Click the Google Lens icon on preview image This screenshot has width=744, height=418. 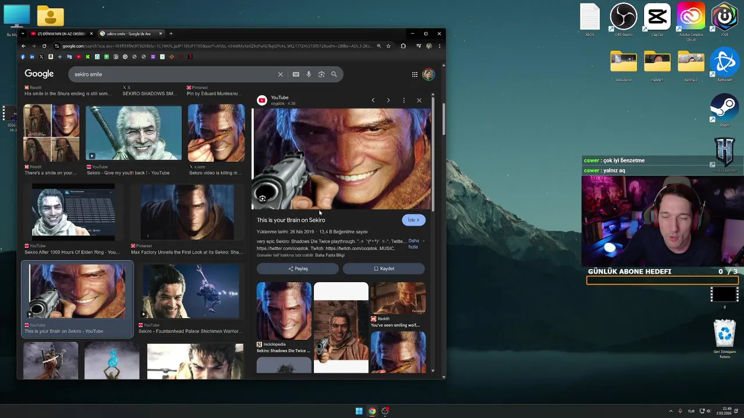point(263,199)
